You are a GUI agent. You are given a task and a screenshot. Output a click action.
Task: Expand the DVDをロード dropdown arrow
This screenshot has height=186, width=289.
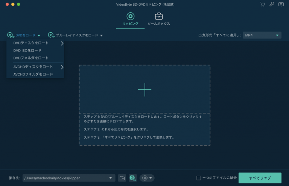[39, 35]
